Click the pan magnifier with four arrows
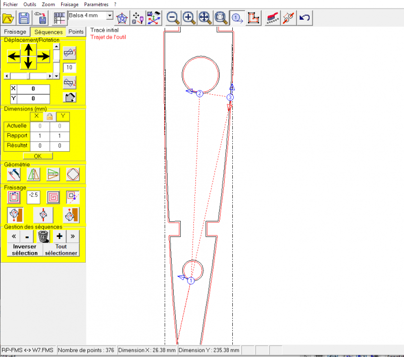This screenshot has height=357, width=404. tap(205, 18)
